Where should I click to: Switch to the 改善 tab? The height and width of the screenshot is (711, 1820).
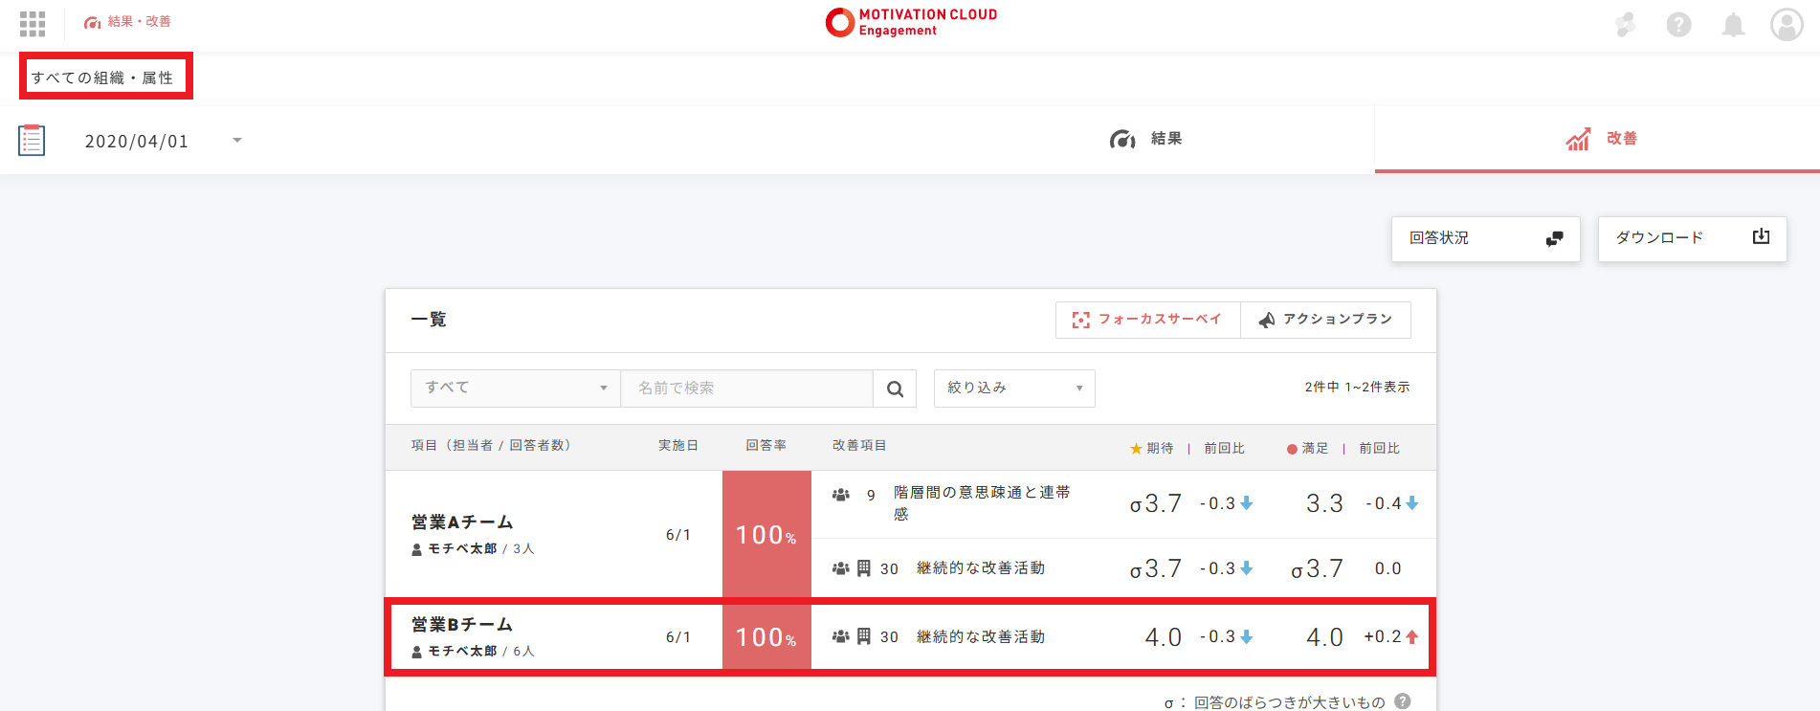pos(1601,140)
